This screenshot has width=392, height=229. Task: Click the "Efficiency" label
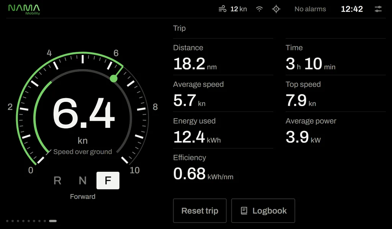tap(189, 158)
